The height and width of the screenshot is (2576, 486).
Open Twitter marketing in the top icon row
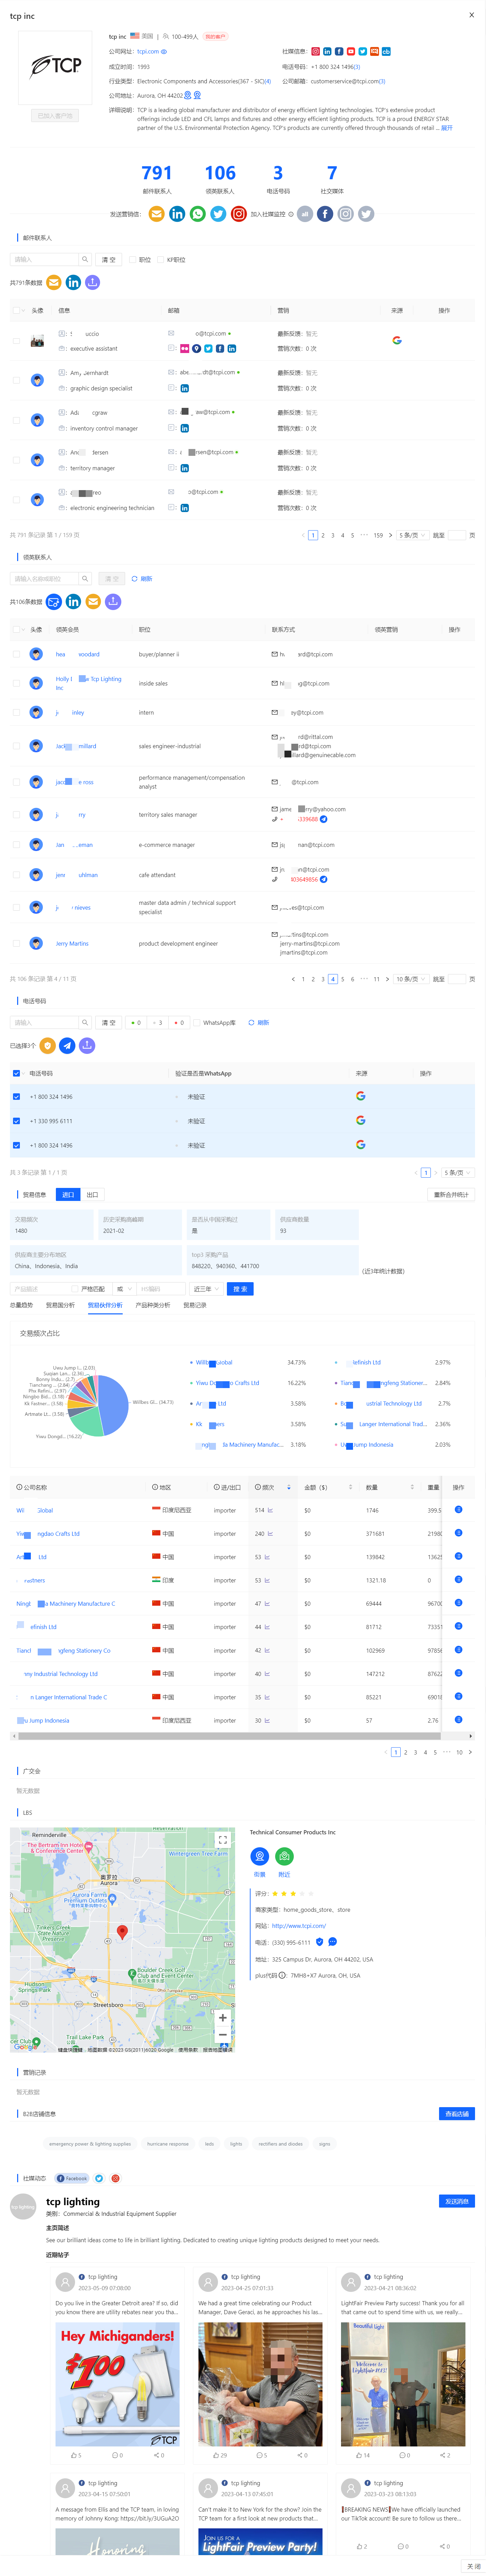click(218, 214)
